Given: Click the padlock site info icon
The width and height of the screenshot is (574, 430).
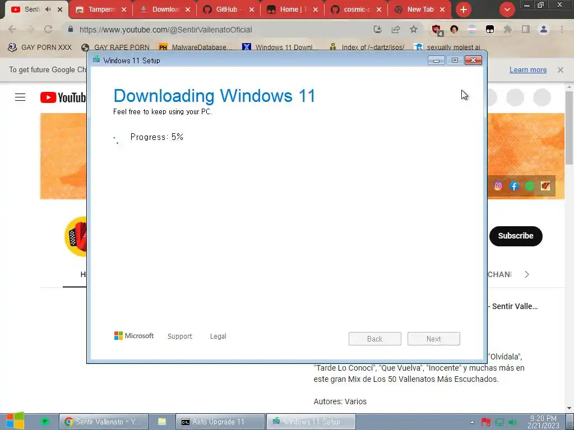Looking at the screenshot, I should coord(71,29).
